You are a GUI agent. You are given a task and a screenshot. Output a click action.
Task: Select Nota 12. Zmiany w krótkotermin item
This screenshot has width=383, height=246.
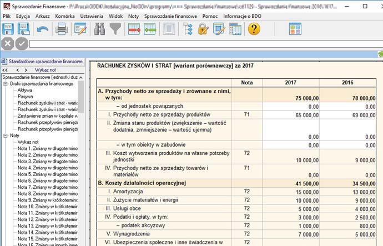point(47,219)
